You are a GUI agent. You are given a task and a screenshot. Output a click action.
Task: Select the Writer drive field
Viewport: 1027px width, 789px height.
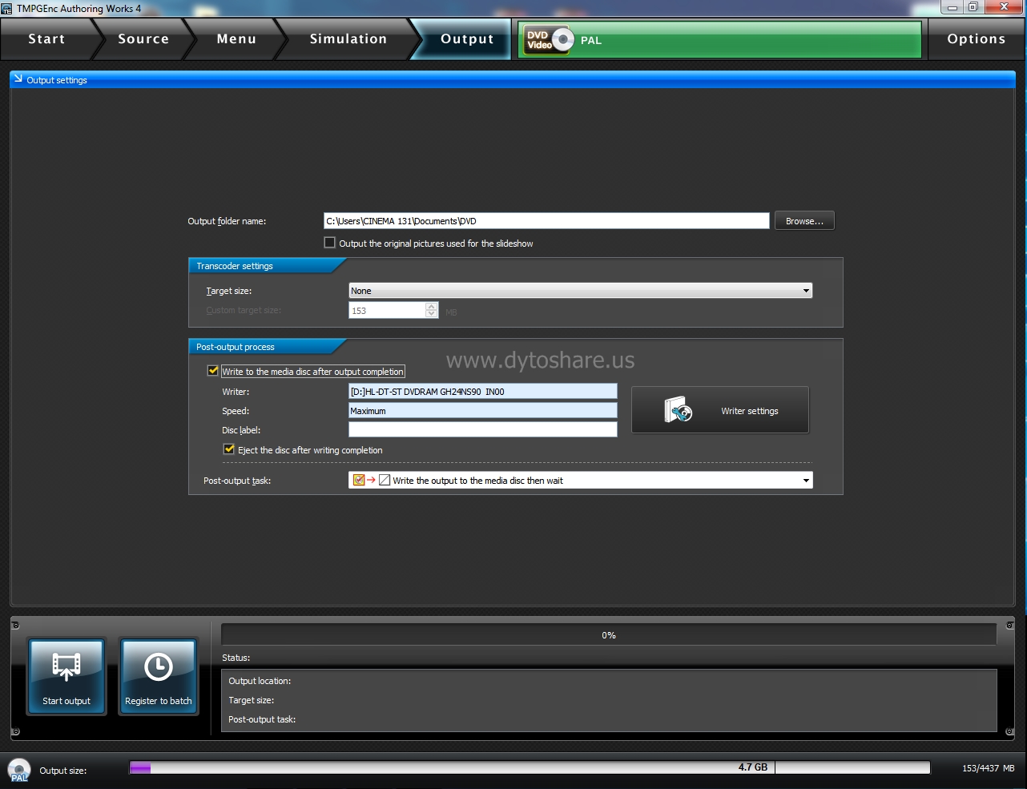tap(483, 392)
